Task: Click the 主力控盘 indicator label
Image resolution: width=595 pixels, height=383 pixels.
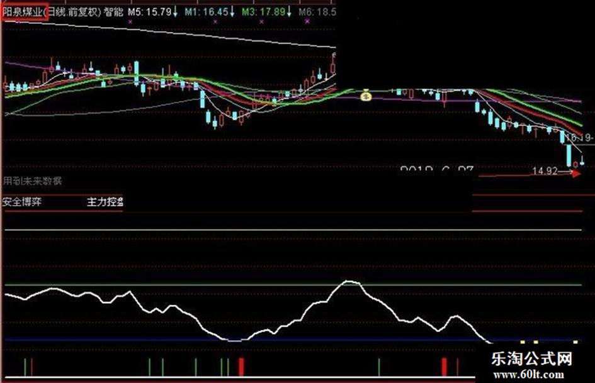Action: [105, 202]
